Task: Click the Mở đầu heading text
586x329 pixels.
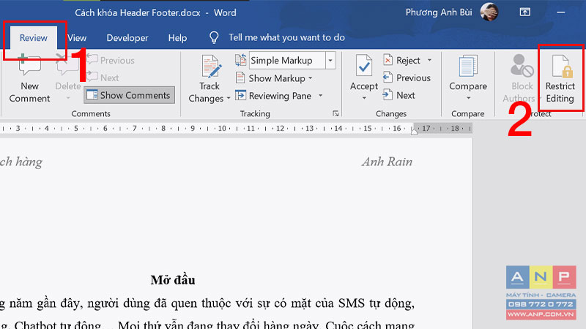Action: point(173,280)
